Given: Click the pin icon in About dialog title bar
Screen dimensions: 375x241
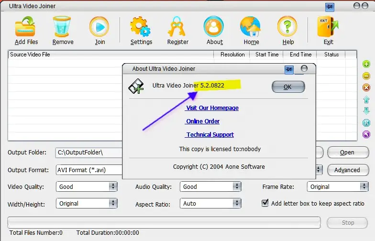Looking at the screenshot, I should click(289, 70).
